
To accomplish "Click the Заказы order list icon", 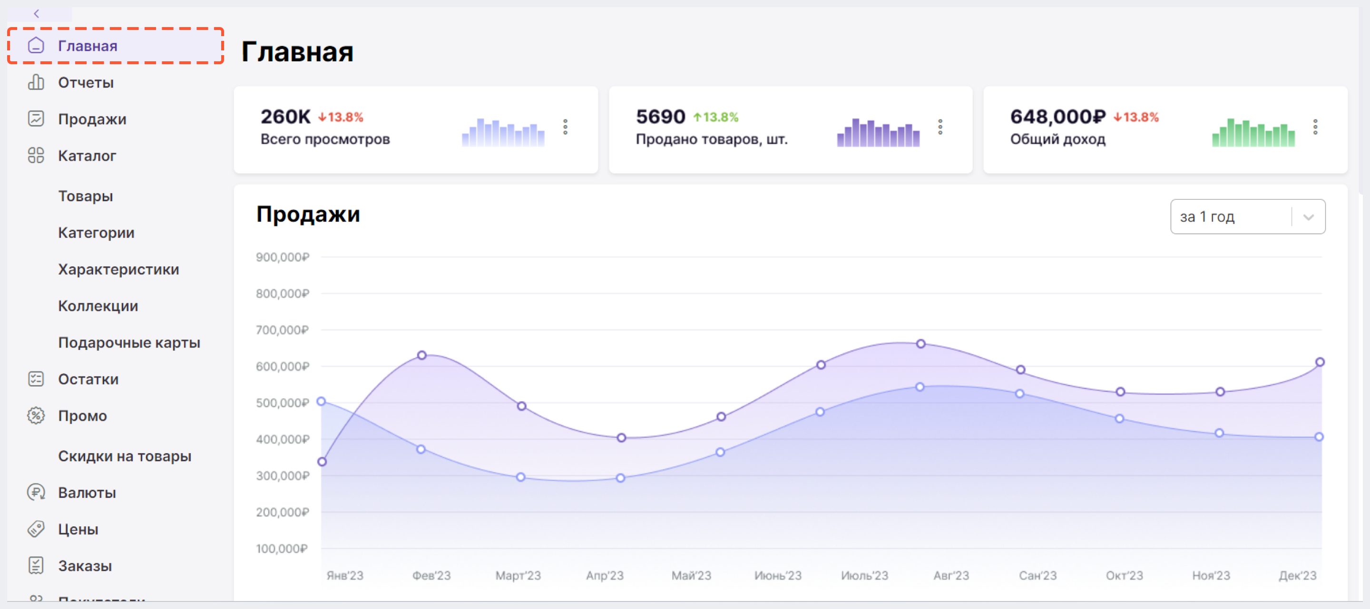I will [x=36, y=565].
